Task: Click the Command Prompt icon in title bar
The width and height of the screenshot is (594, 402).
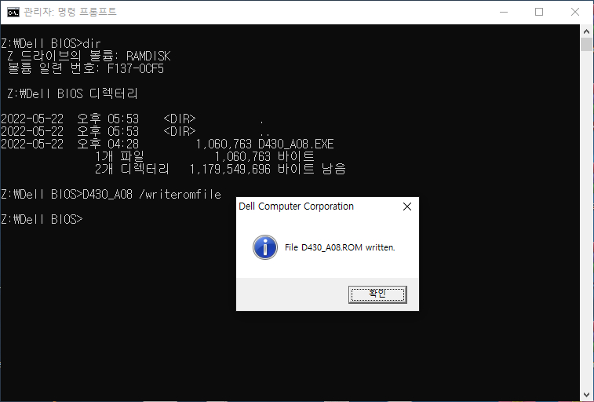Action: tap(13, 13)
